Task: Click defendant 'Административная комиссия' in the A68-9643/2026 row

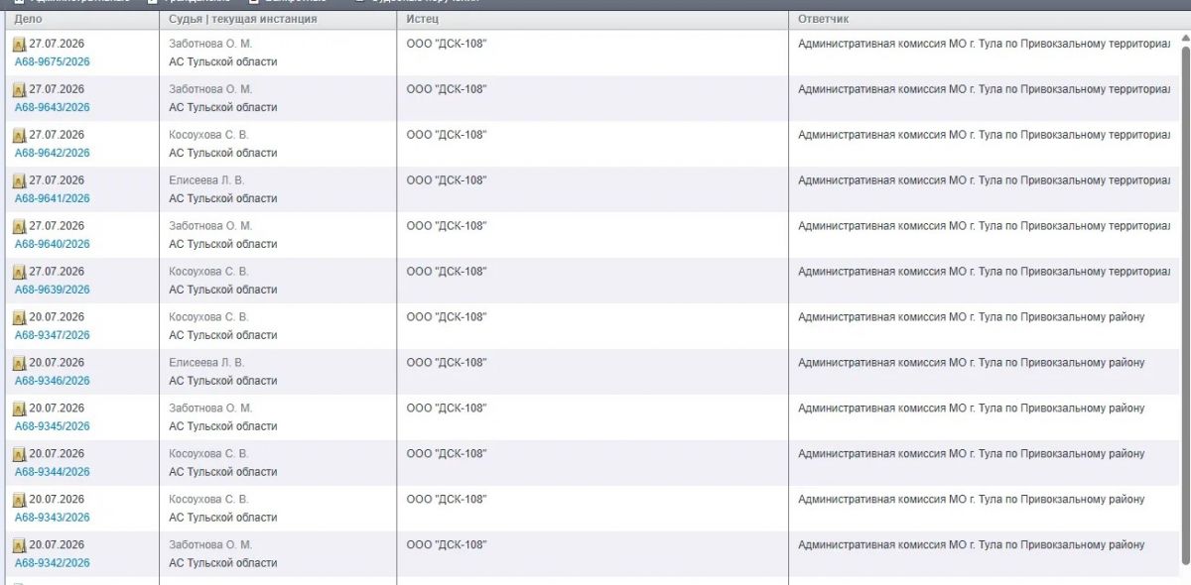Action: [x=870, y=89]
